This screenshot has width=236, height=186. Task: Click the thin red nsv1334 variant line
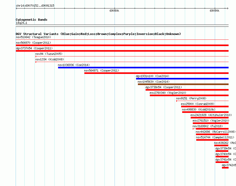click(132, 62)
